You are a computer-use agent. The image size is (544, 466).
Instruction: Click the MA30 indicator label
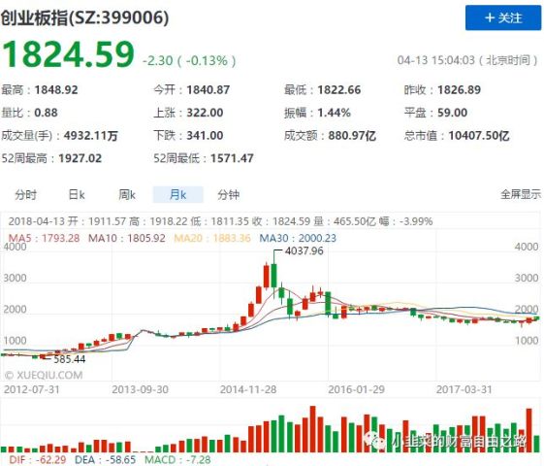[x=298, y=238]
